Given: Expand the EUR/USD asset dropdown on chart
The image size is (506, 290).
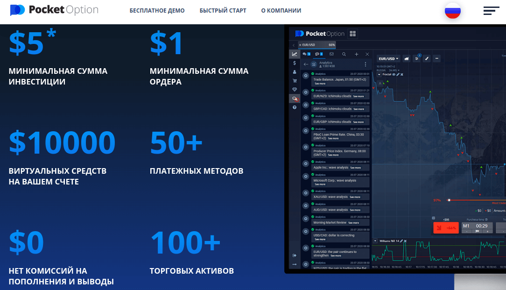Looking at the screenshot, I should (388, 59).
